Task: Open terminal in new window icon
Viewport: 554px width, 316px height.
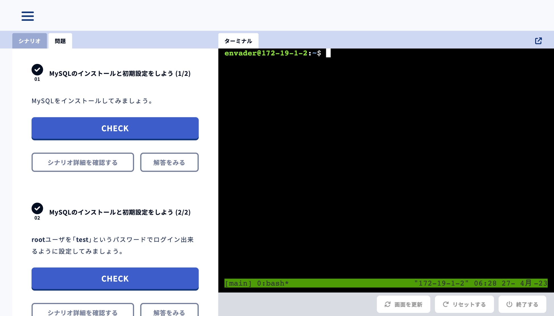Action: pyautogui.click(x=538, y=41)
